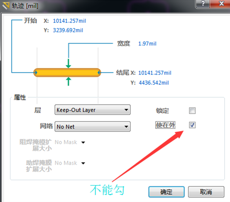230x202 pixels.
Task: Open the Keep-Out Layer dropdown
Action: click(x=93, y=110)
